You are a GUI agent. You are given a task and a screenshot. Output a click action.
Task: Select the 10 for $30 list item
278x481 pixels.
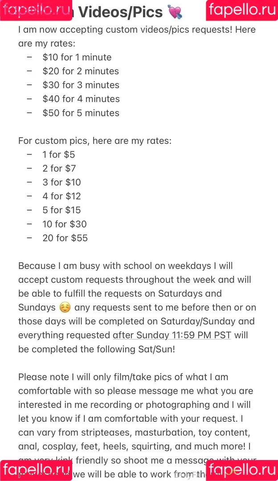click(x=65, y=224)
